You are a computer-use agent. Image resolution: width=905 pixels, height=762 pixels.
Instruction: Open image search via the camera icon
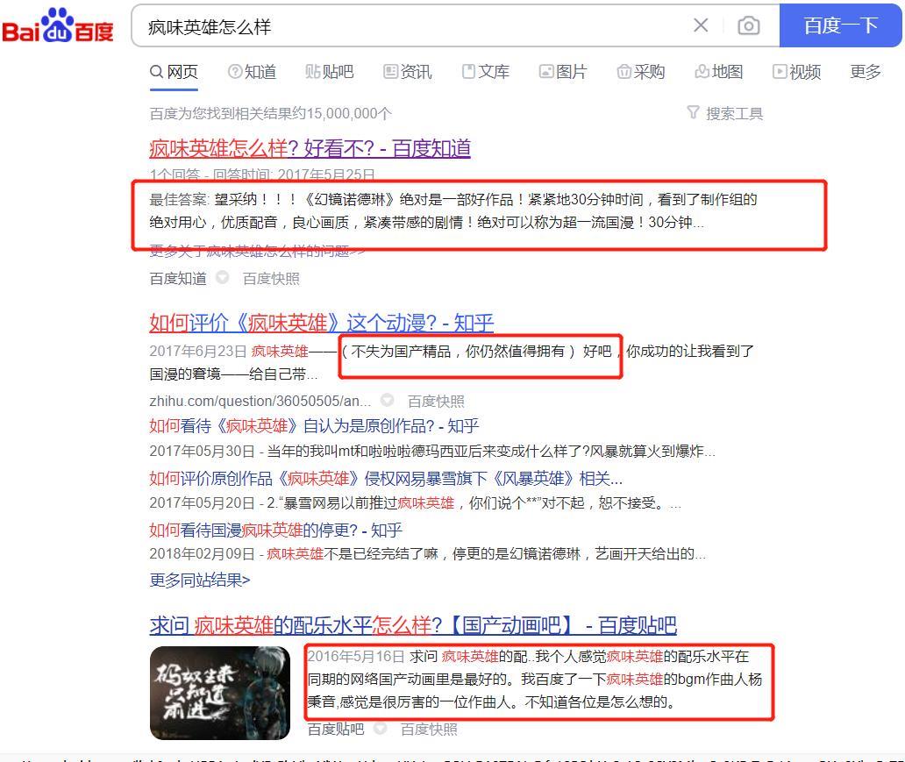click(x=749, y=25)
